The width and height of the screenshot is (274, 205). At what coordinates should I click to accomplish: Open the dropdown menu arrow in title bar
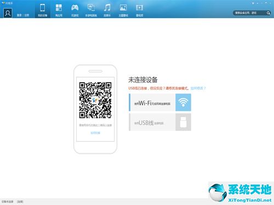tap(253, 3)
